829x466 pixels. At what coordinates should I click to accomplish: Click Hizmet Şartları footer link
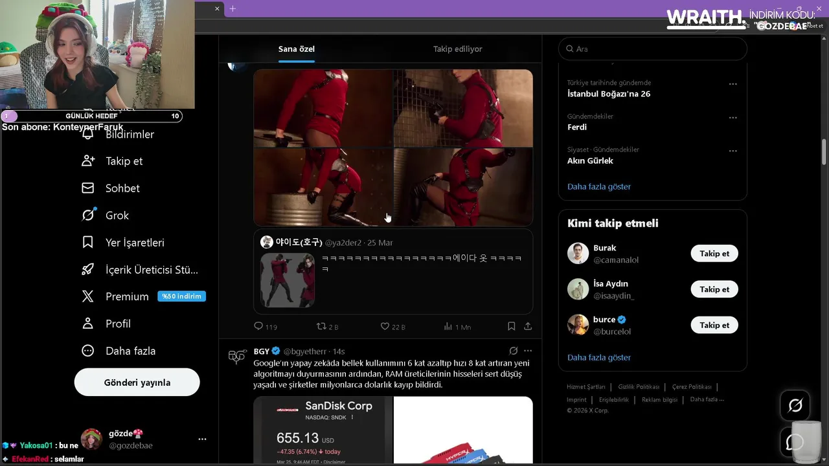[586, 387]
